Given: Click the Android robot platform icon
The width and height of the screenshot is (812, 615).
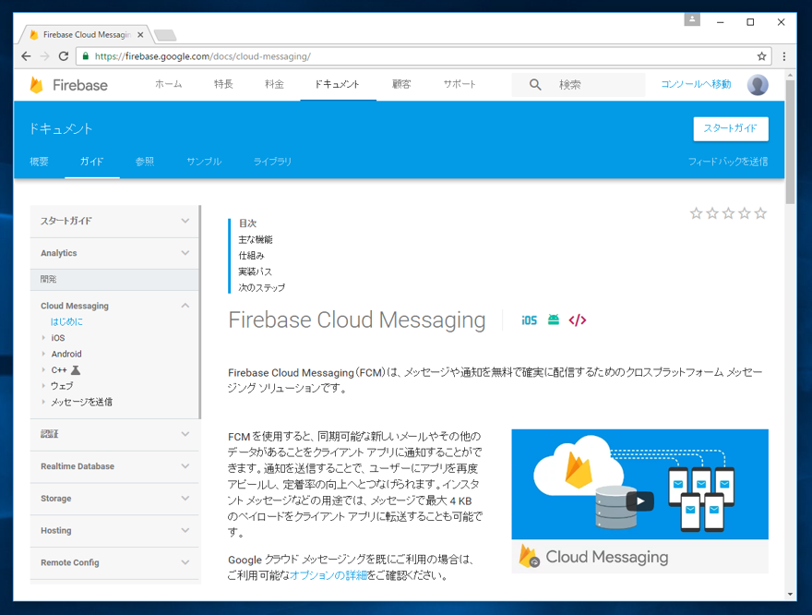Looking at the screenshot, I should 554,320.
